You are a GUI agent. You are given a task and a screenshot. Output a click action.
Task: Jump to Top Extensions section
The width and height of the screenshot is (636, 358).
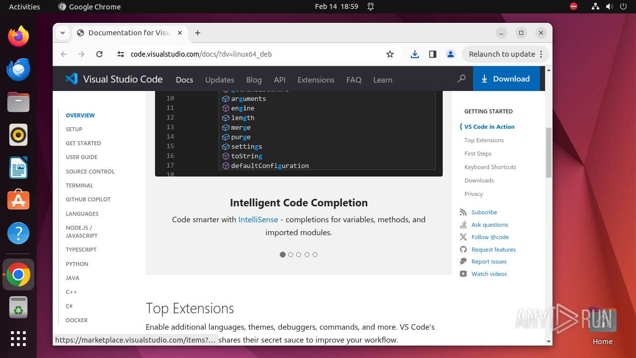pos(484,140)
